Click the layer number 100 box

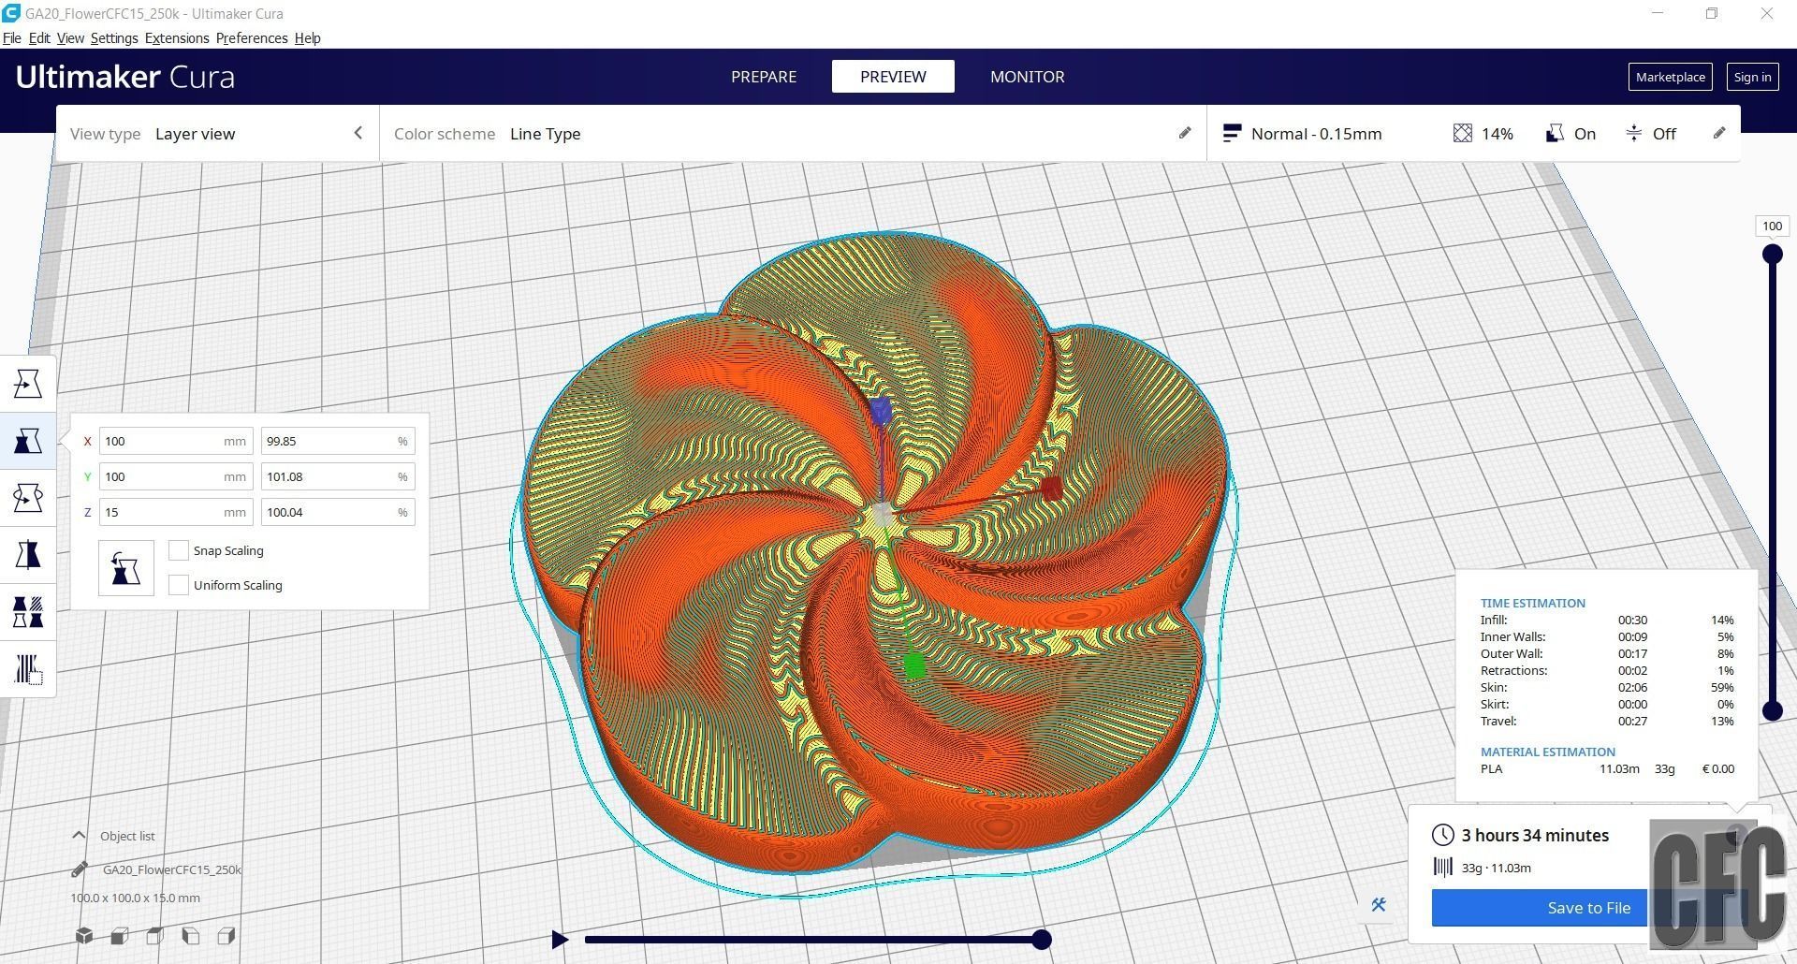pos(1772,226)
